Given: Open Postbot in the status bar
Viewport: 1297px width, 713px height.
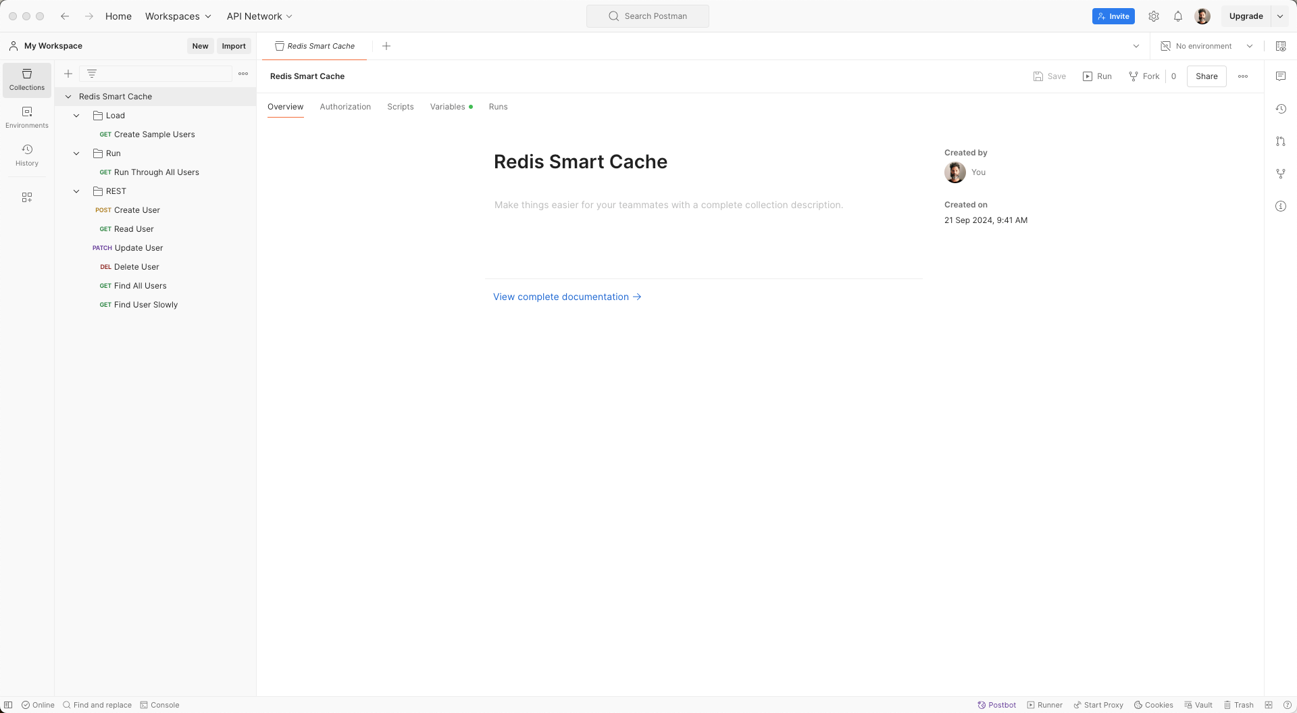Looking at the screenshot, I should click(x=997, y=705).
